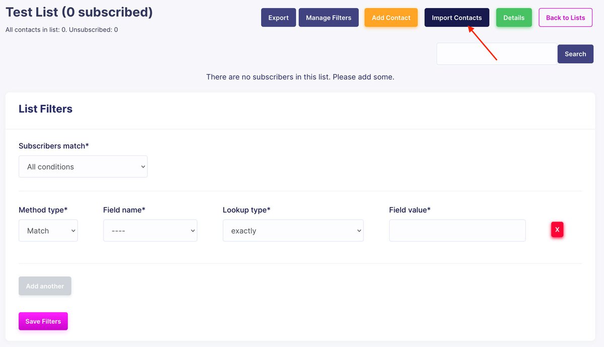Click the Search button
The width and height of the screenshot is (604, 347).
pyautogui.click(x=575, y=54)
